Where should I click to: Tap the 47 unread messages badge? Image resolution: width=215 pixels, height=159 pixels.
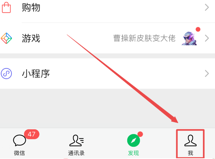pyautogui.click(x=32, y=134)
